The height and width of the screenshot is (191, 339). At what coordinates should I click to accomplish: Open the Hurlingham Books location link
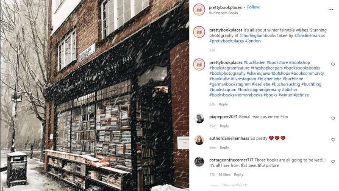pos(223,13)
